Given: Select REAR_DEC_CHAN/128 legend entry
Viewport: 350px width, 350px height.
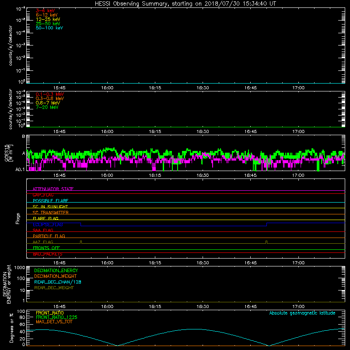Looking at the screenshot, I should (58, 282).
